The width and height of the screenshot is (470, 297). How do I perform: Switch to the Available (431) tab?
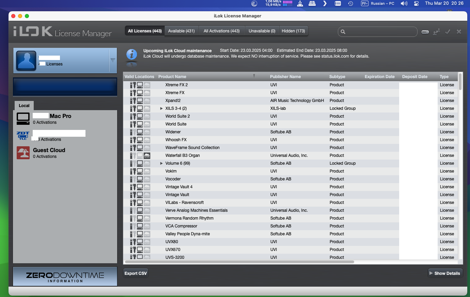(x=182, y=31)
